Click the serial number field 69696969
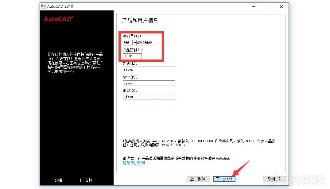The image size is (330, 189). (x=146, y=43)
